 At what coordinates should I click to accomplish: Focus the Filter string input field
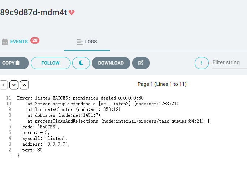tap(230, 63)
